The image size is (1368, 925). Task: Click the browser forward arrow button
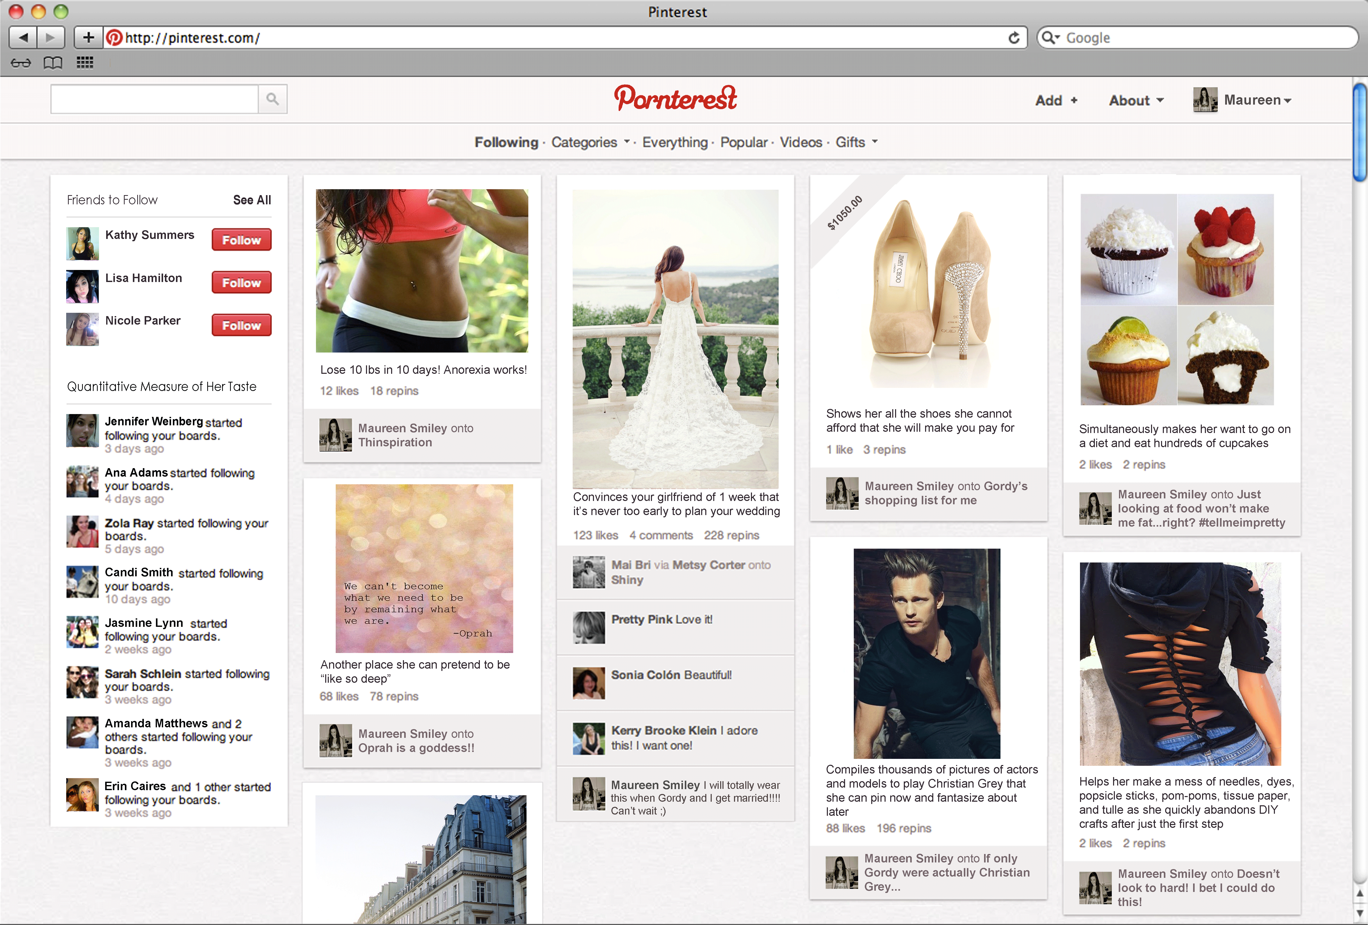(x=51, y=38)
